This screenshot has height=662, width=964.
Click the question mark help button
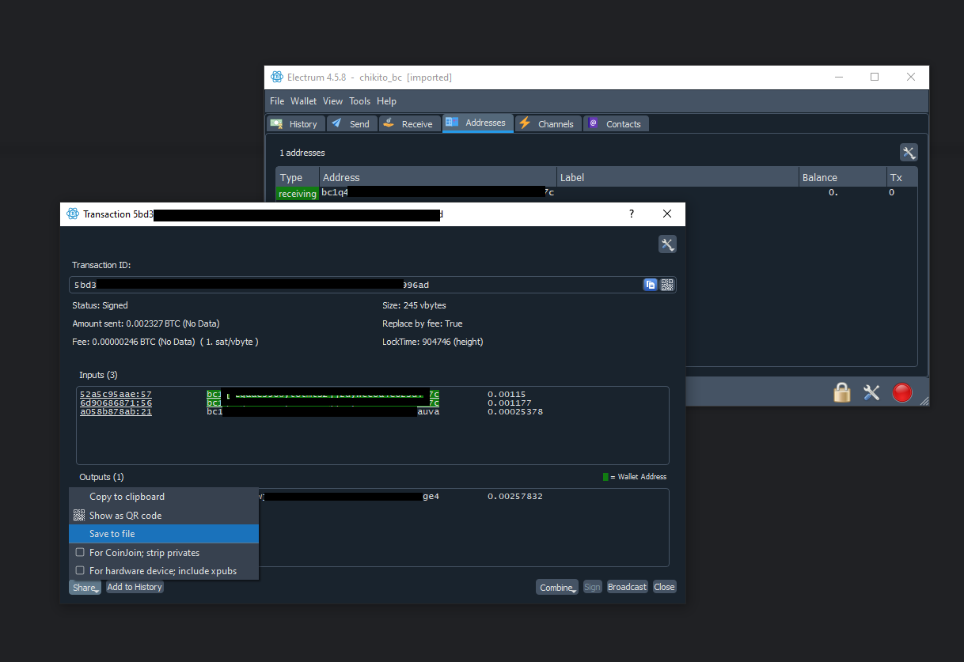(x=632, y=214)
